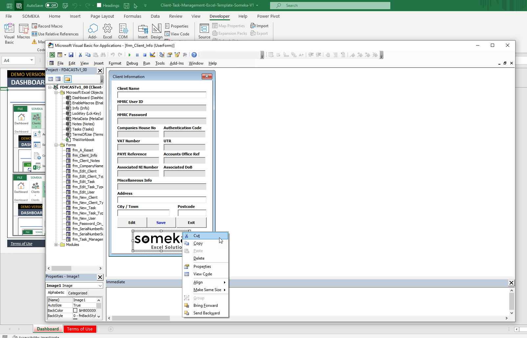
Task: Select frm_Client_Notes in project tree
Action: (86, 161)
